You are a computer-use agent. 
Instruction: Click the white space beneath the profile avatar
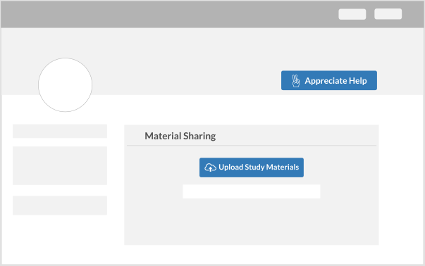(x=65, y=118)
